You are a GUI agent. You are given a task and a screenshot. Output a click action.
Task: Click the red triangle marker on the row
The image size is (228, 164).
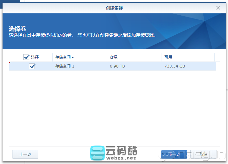pyautogui.click(x=10, y=63)
